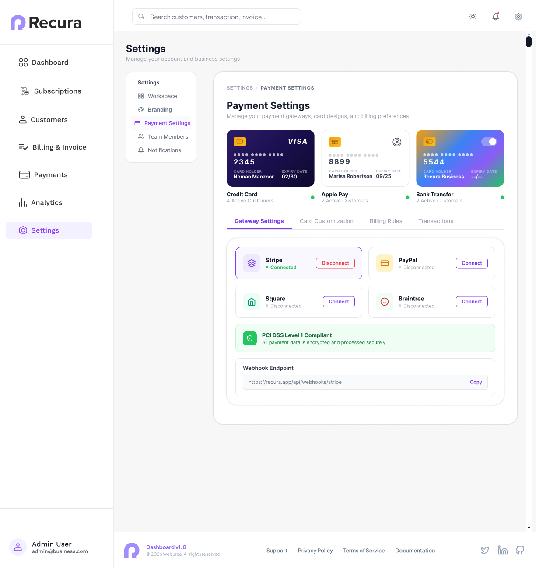Select the Apple Pay card ending 8899
The height and width of the screenshot is (568, 536).
click(x=365, y=158)
